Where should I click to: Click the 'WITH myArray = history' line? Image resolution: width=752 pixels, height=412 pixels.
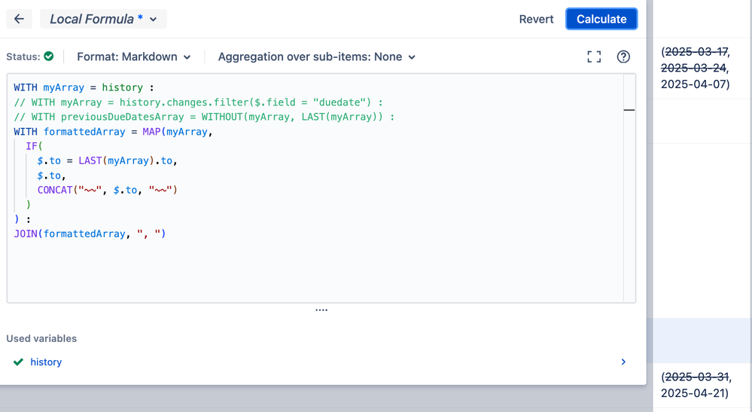[84, 88]
